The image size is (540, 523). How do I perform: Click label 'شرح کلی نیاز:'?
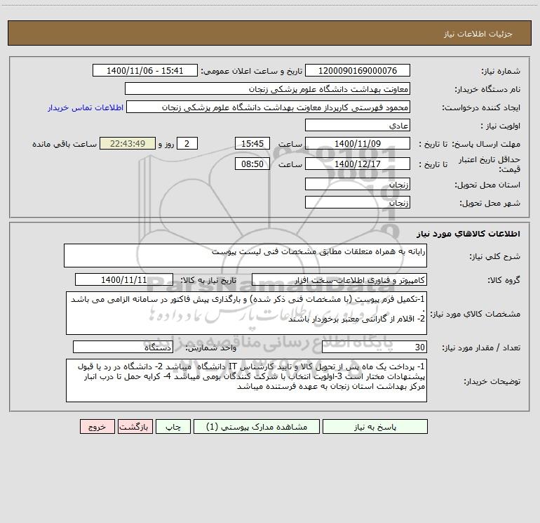495,256
